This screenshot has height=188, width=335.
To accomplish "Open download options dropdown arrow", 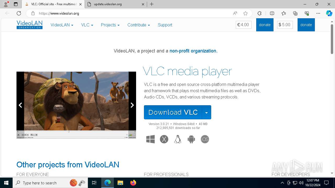I will pyautogui.click(x=206, y=112).
